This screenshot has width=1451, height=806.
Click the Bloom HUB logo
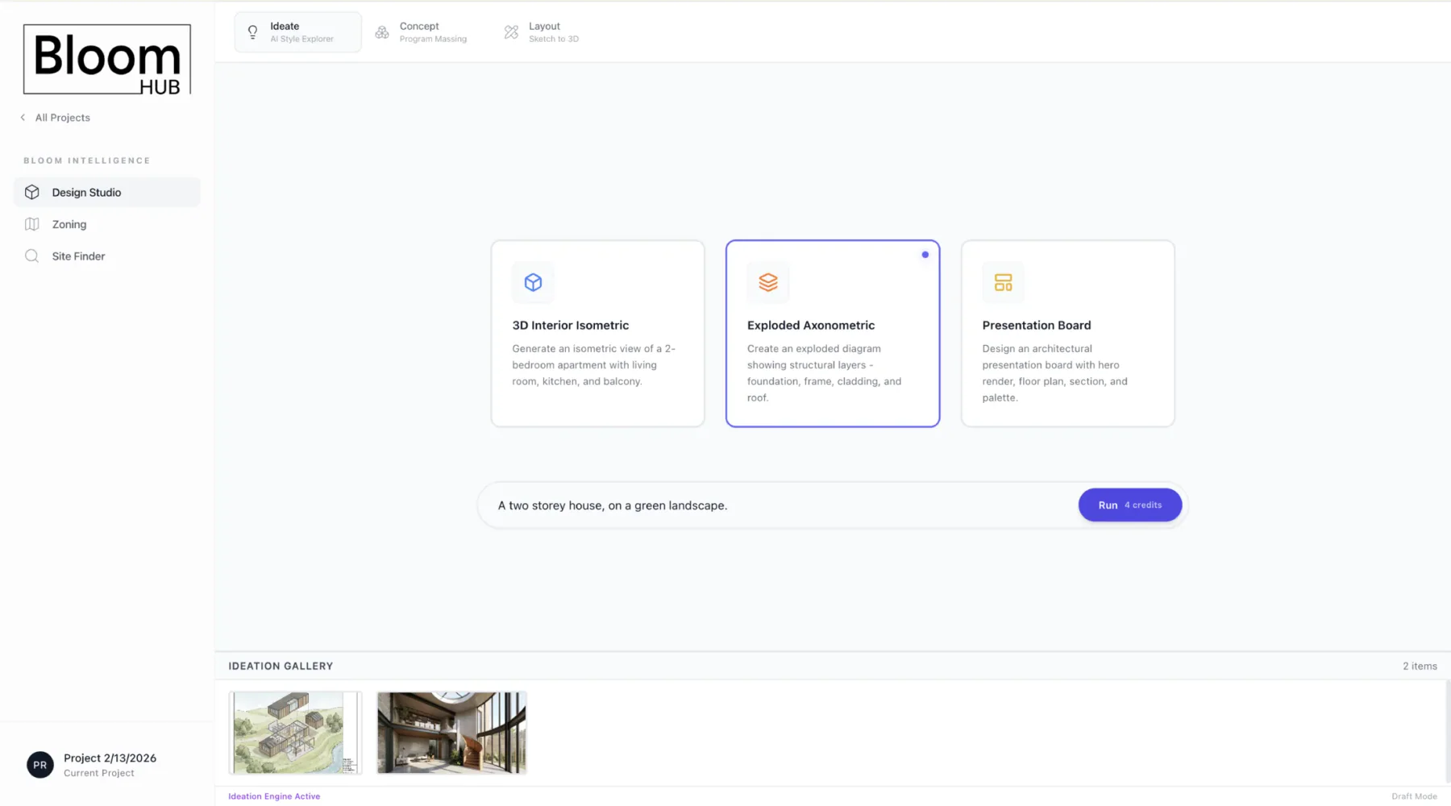tap(107, 60)
